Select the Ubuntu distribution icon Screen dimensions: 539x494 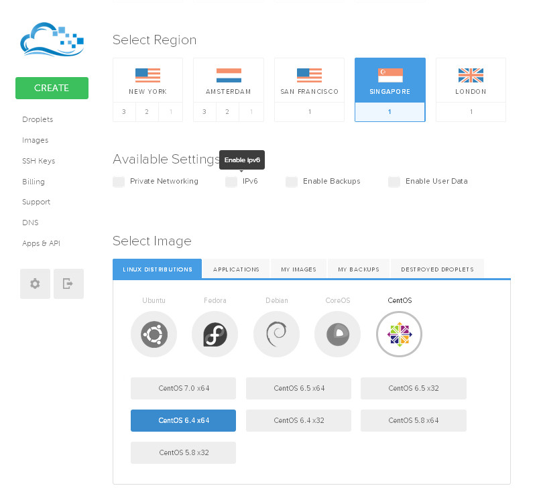(x=154, y=334)
